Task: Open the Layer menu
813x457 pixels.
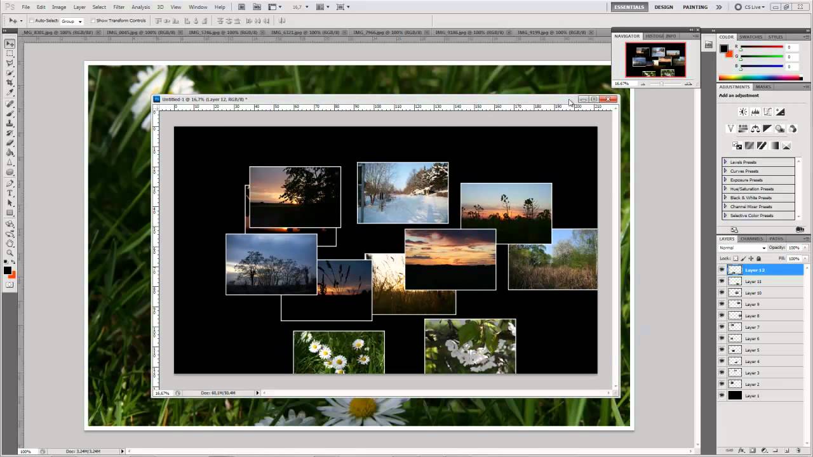Action: pyautogui.click(x=79, y=7)
